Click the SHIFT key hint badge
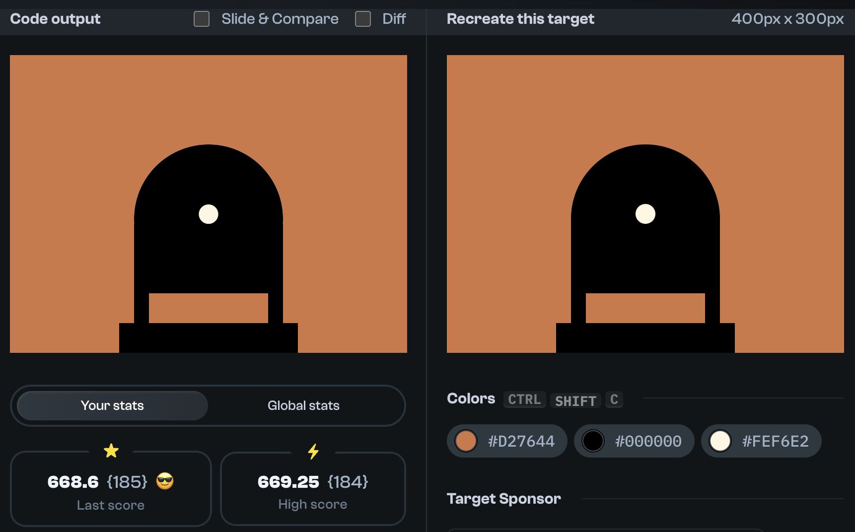Screen dimensions: 855x532 coord(575,400)
